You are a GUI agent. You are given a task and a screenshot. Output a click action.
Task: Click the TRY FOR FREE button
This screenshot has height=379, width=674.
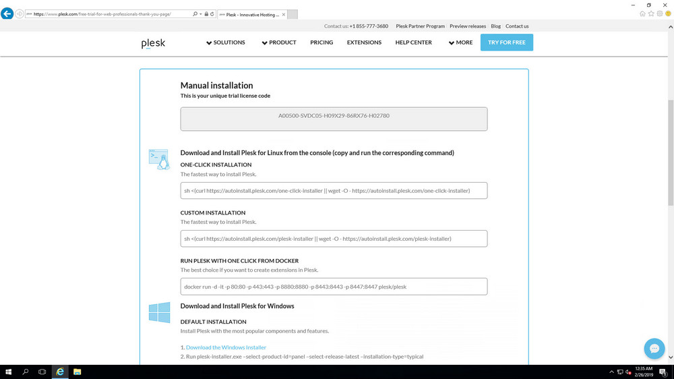click(507, 42)
